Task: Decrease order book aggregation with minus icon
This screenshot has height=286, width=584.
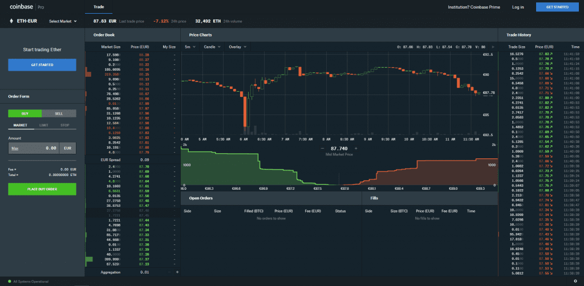Action: pos(169,273)
